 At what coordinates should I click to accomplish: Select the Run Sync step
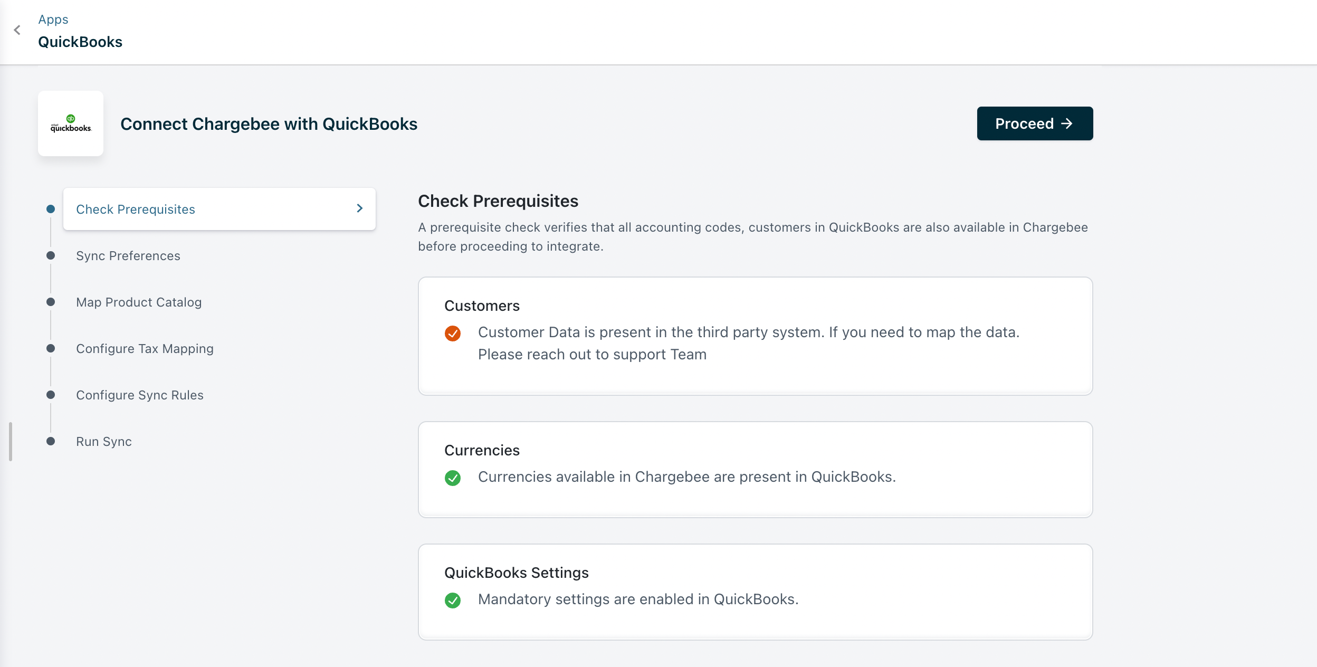104,442
